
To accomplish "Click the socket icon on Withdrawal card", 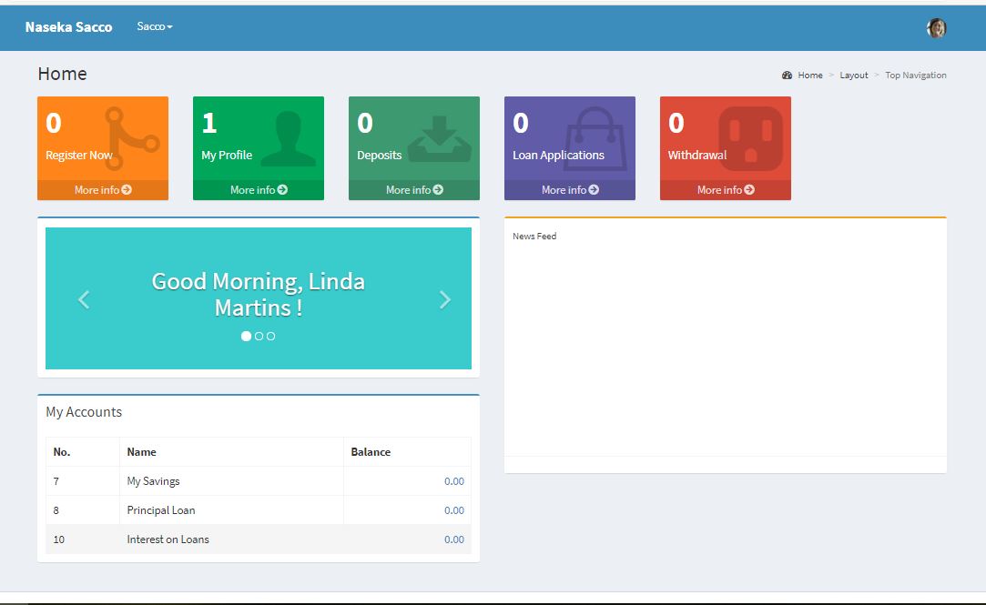I will pos(750,139).
